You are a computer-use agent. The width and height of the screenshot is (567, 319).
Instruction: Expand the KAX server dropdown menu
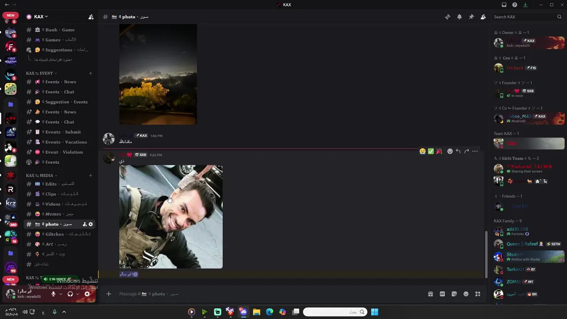click(41, 17)
